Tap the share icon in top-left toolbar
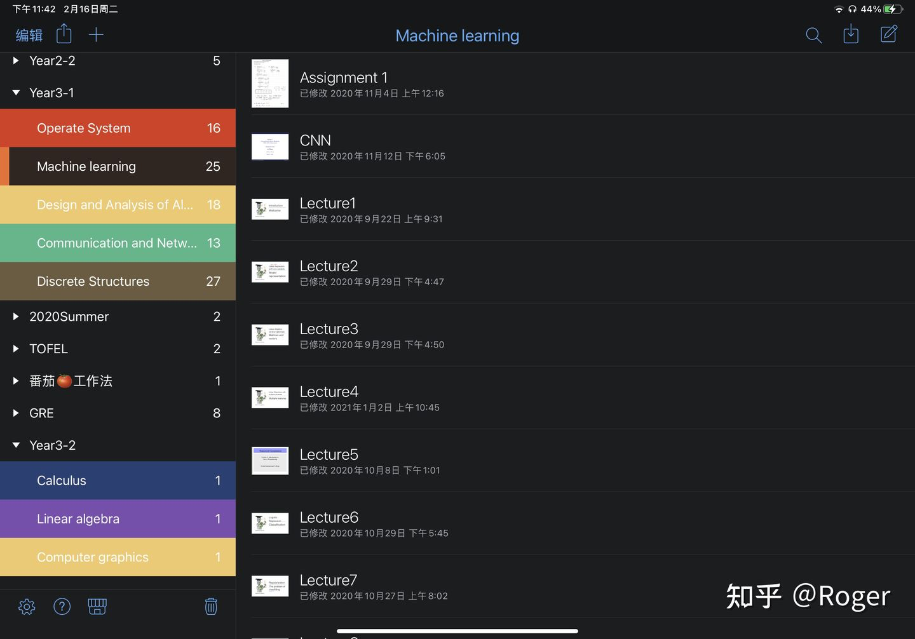Image resolution: width=915 pixels, height=639 pixels. 64,34
